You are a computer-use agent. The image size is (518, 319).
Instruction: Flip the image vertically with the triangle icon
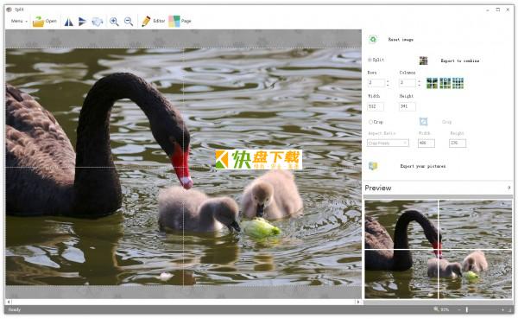(x=82, y=22)
